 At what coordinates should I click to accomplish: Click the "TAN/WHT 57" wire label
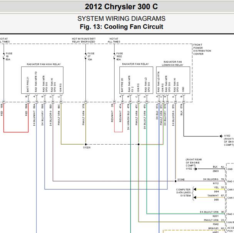[216, 195]
